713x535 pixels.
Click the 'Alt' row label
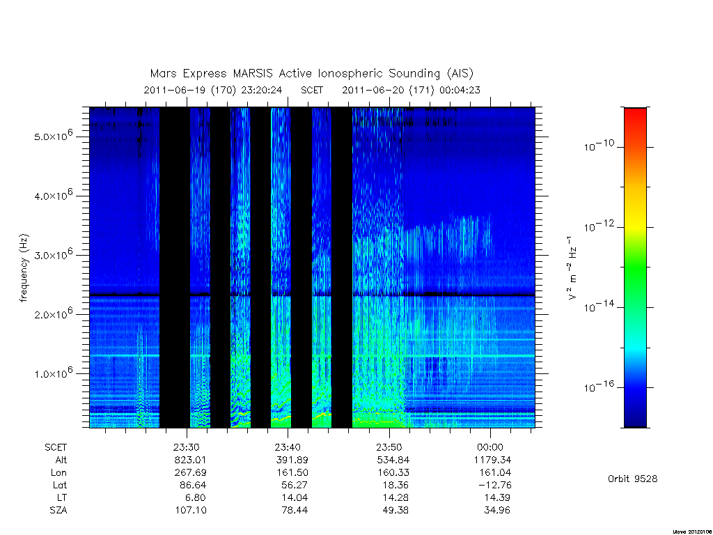pyautogui.click(x=61, y=460)
